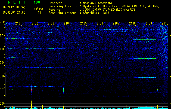Click the version number 1.0.0
This screenshot has width=171, height=109.
tap(37, 2)
